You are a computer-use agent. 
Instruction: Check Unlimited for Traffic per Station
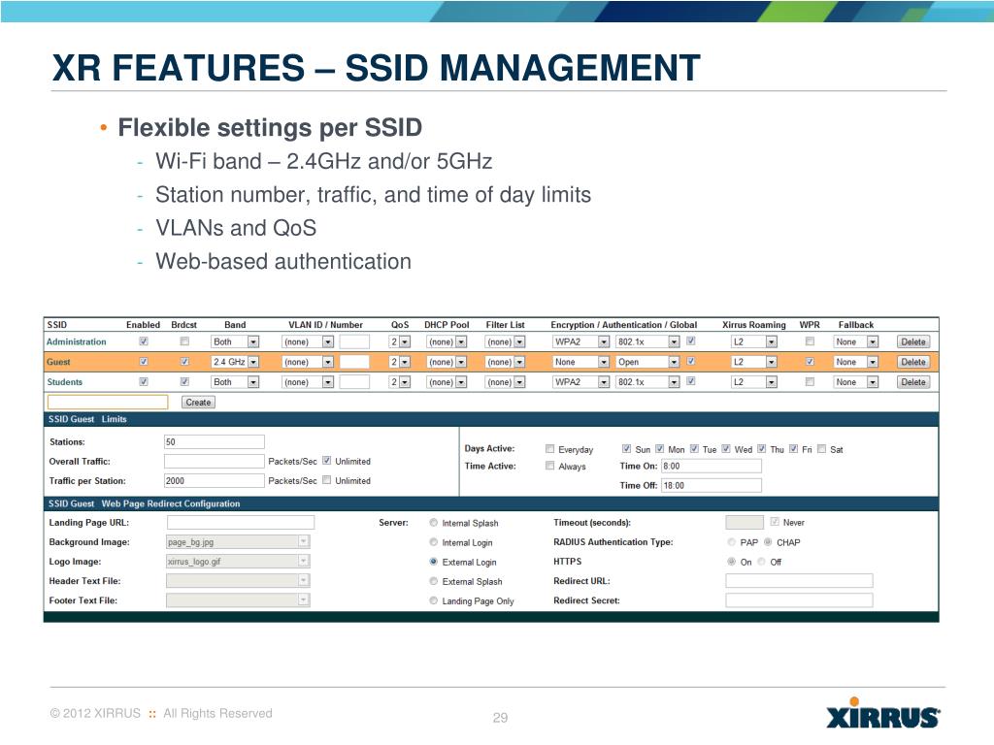coord(326,479)
